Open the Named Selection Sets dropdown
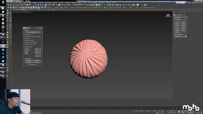The width and height of the screenshot is (203, 114). point(79,5)
